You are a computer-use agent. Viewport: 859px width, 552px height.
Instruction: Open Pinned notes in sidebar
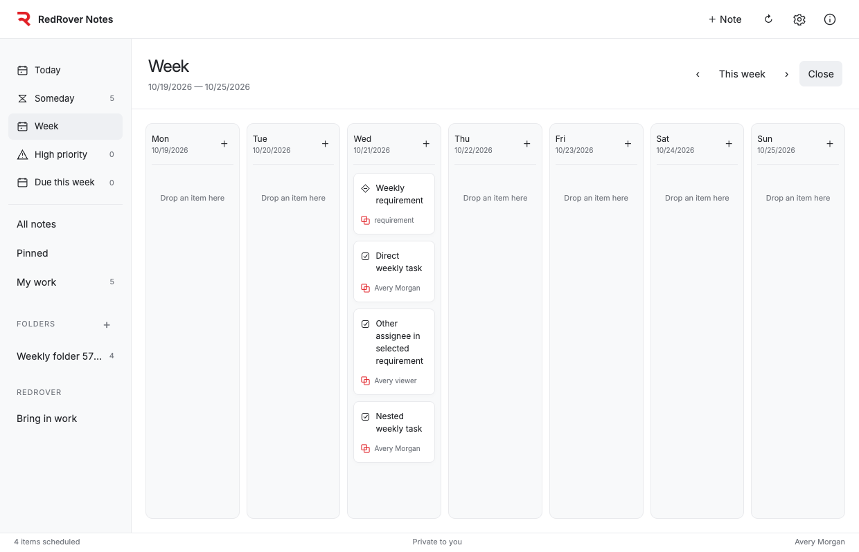coord(65,253)
